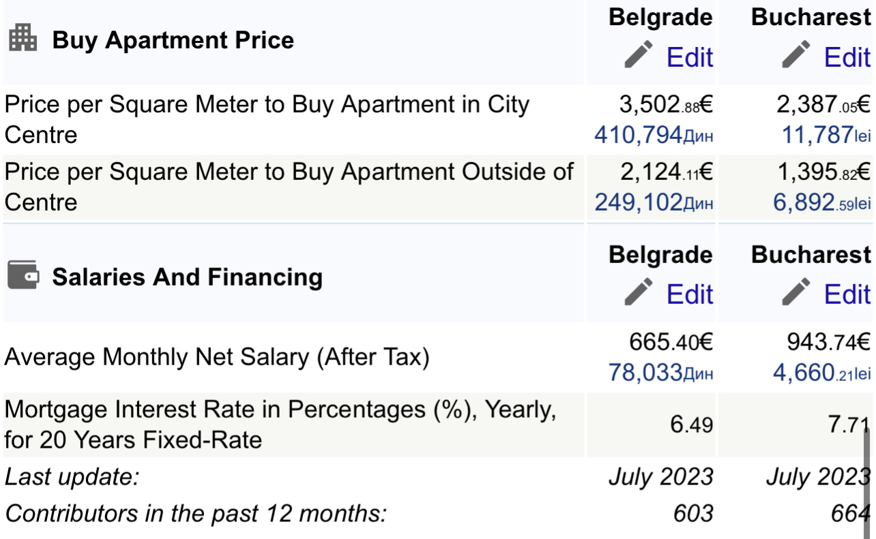Click the Price per Square Meter City Centre label

(x=266, y=119)
